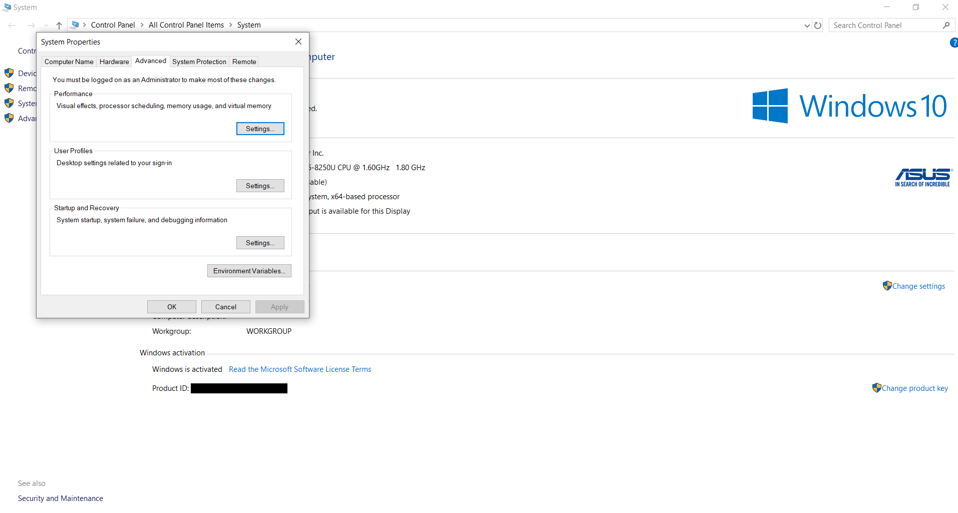This screenshot has width=958, height=513.
Task: Click the Startup and Recovery description text
Action: (x=142, y=220)
